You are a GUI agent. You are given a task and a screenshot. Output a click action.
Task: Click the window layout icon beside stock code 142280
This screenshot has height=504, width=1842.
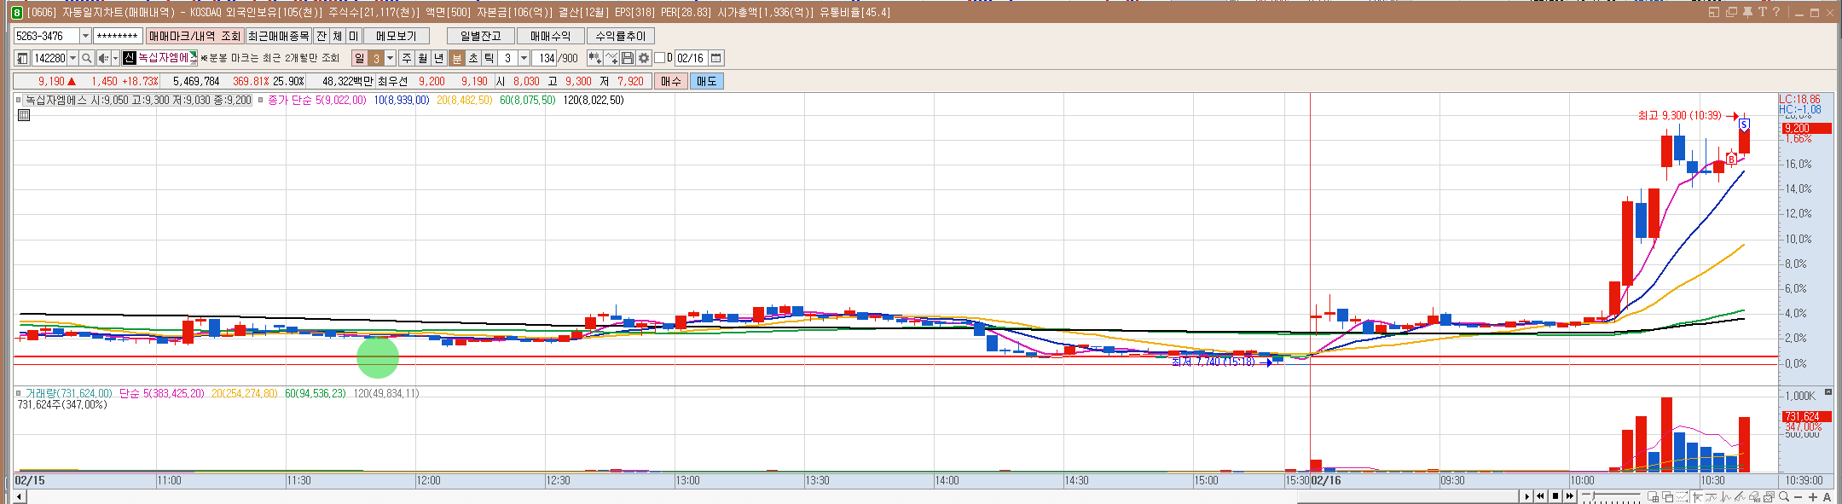pos(22,58)
